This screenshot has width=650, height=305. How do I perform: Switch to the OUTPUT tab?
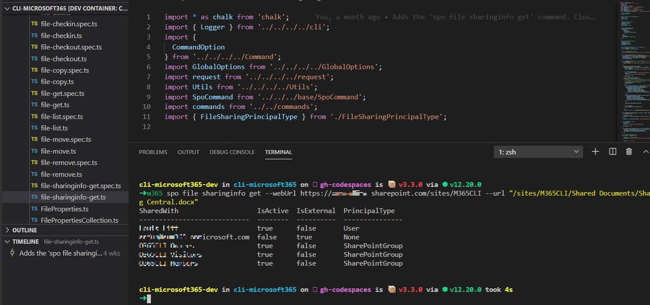[188, 152]
